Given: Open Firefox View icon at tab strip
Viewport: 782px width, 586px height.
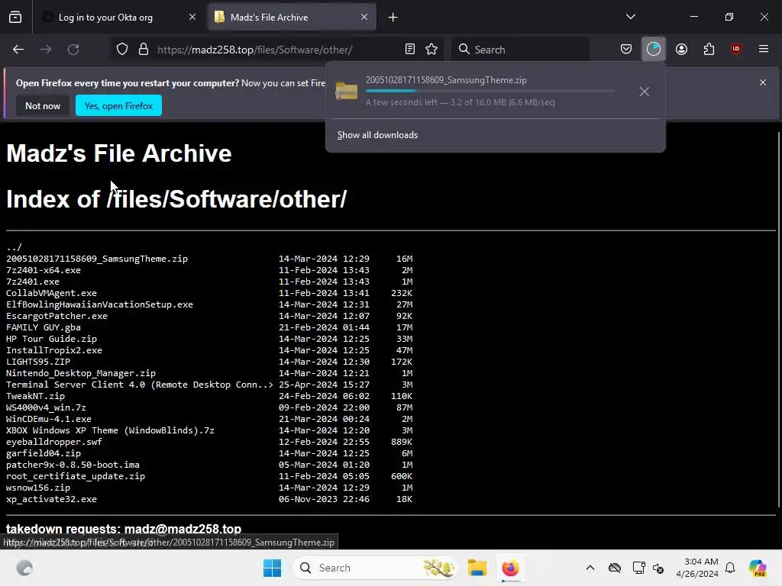Looking at the screenshot, I should tap(15, 17).
